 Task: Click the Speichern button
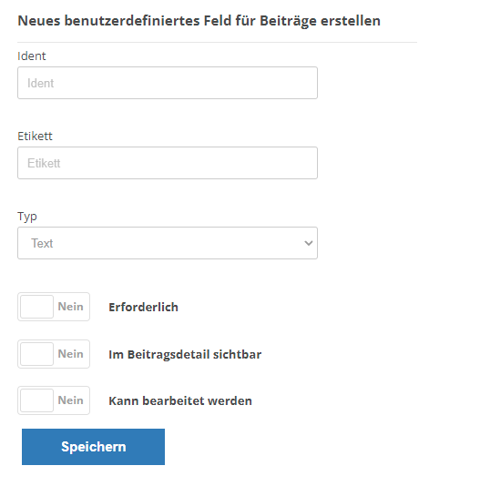click(x=94, y=447)
